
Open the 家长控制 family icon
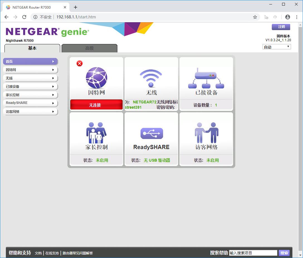(96, 133)
